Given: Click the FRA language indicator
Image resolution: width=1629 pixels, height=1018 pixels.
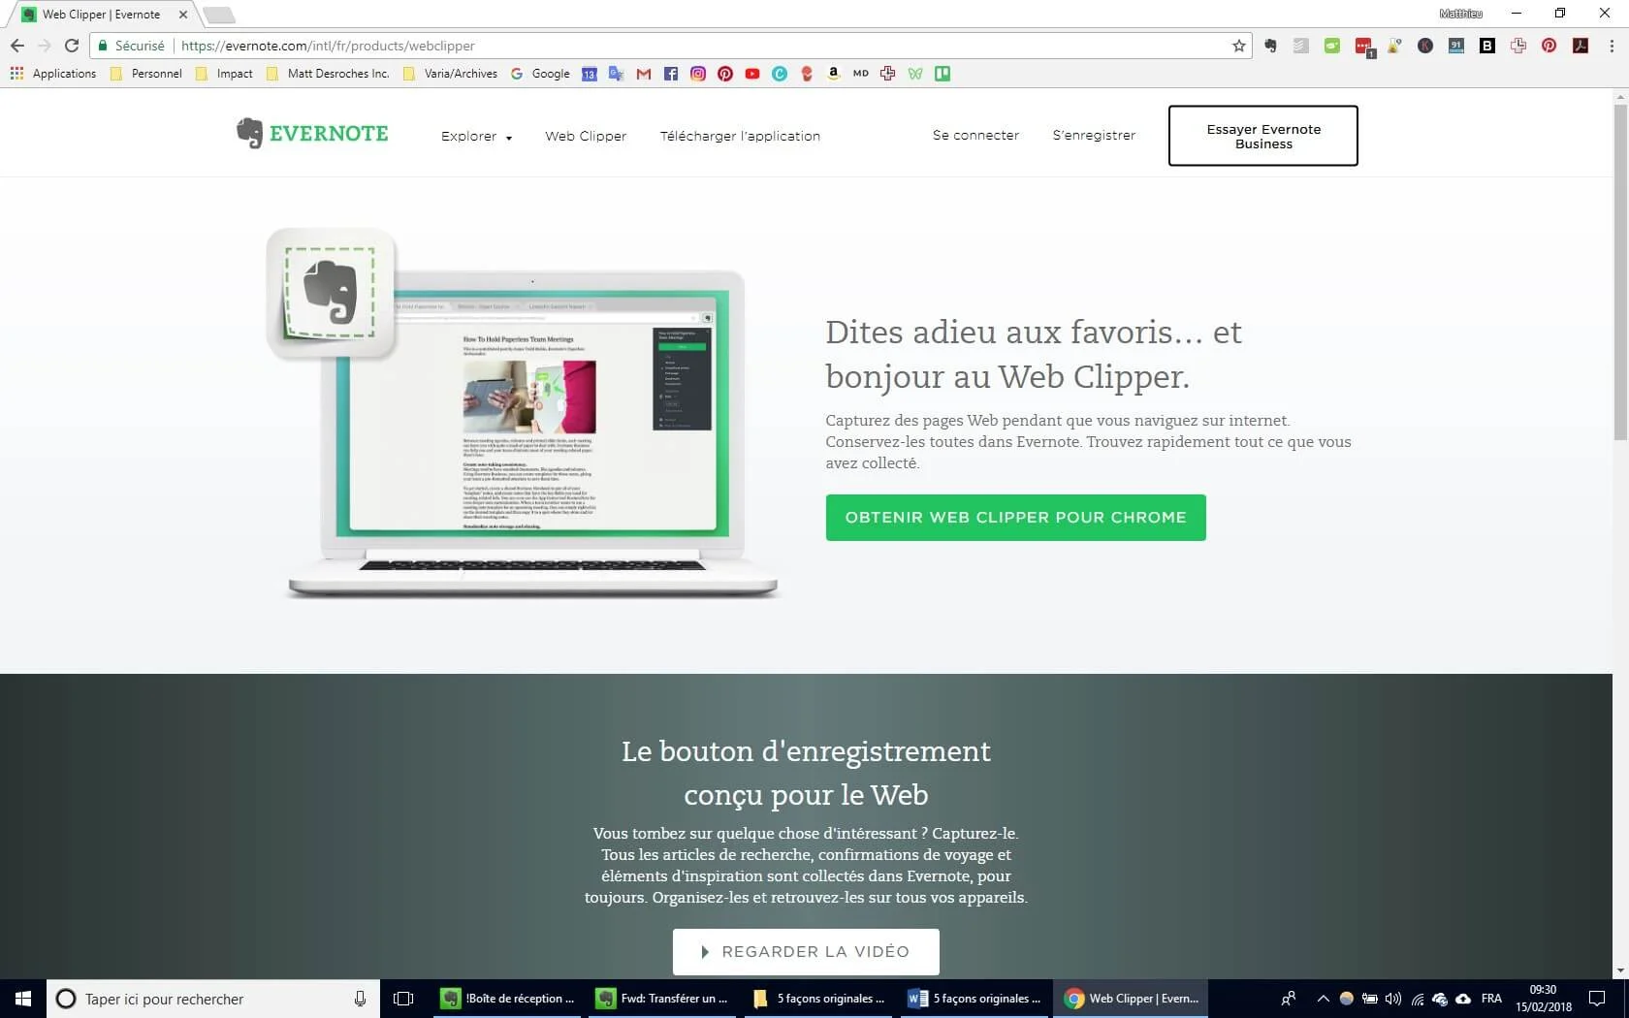Looking at the screenshot, I should [1491, 999].
